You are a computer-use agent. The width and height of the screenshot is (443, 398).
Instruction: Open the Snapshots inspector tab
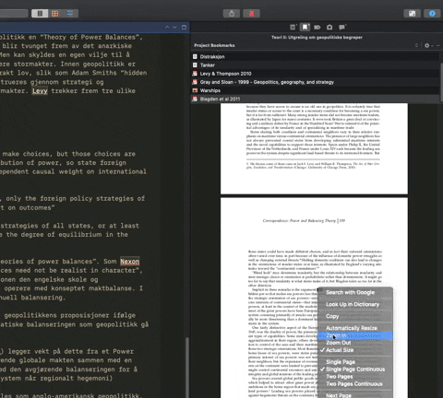coord(329,28)
